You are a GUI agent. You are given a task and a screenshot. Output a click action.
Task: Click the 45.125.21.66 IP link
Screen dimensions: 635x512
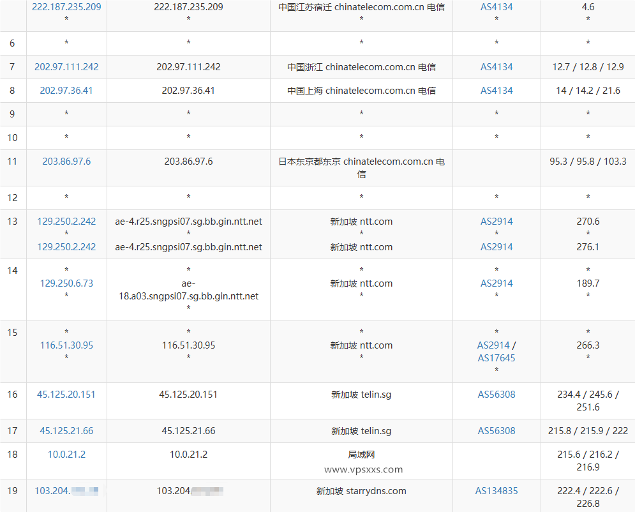point(66,430)
